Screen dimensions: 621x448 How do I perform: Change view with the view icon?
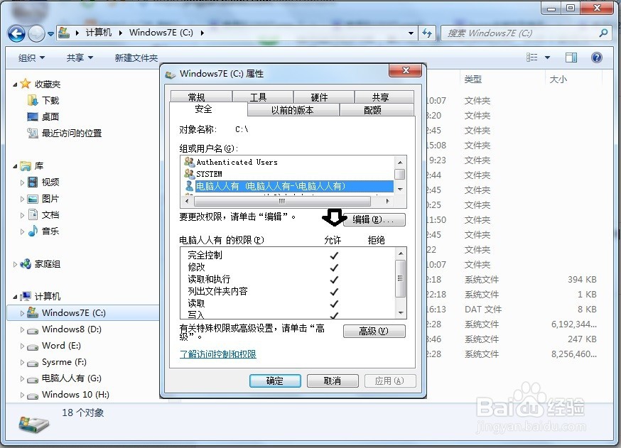click(x=532, y=58)
